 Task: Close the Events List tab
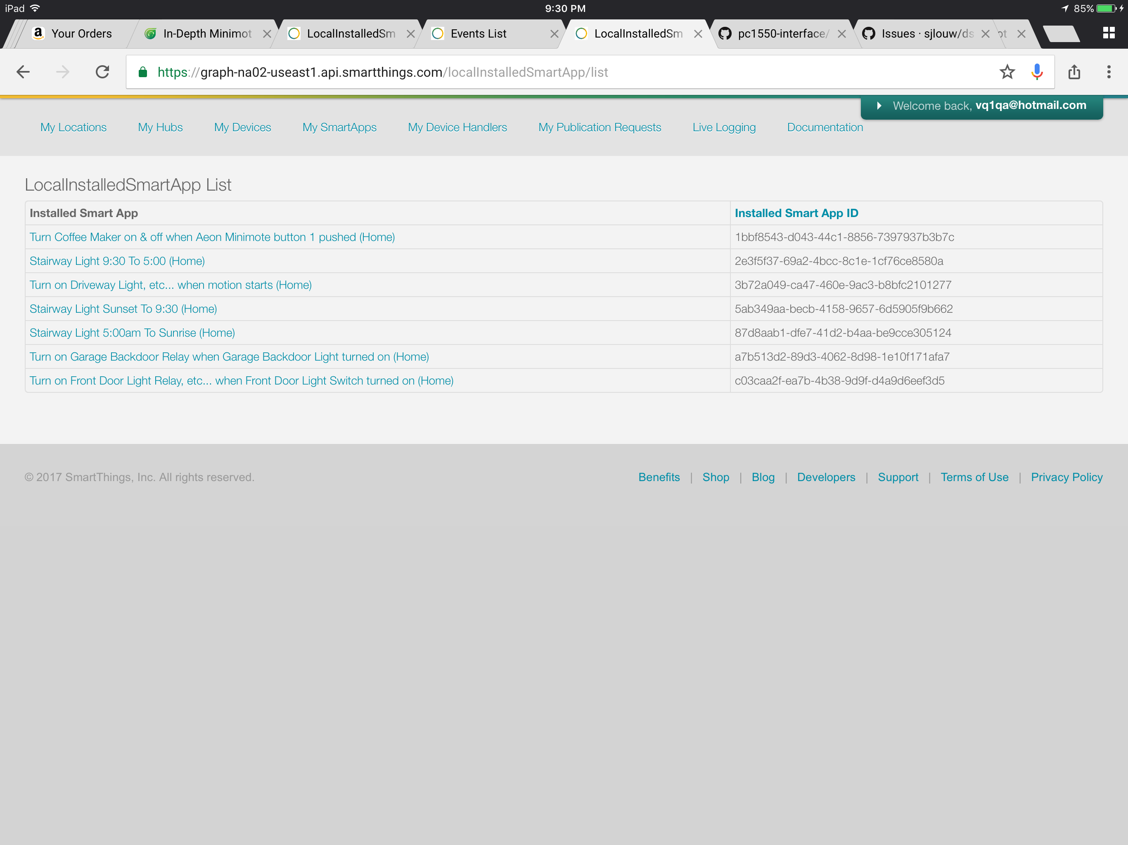554,34
